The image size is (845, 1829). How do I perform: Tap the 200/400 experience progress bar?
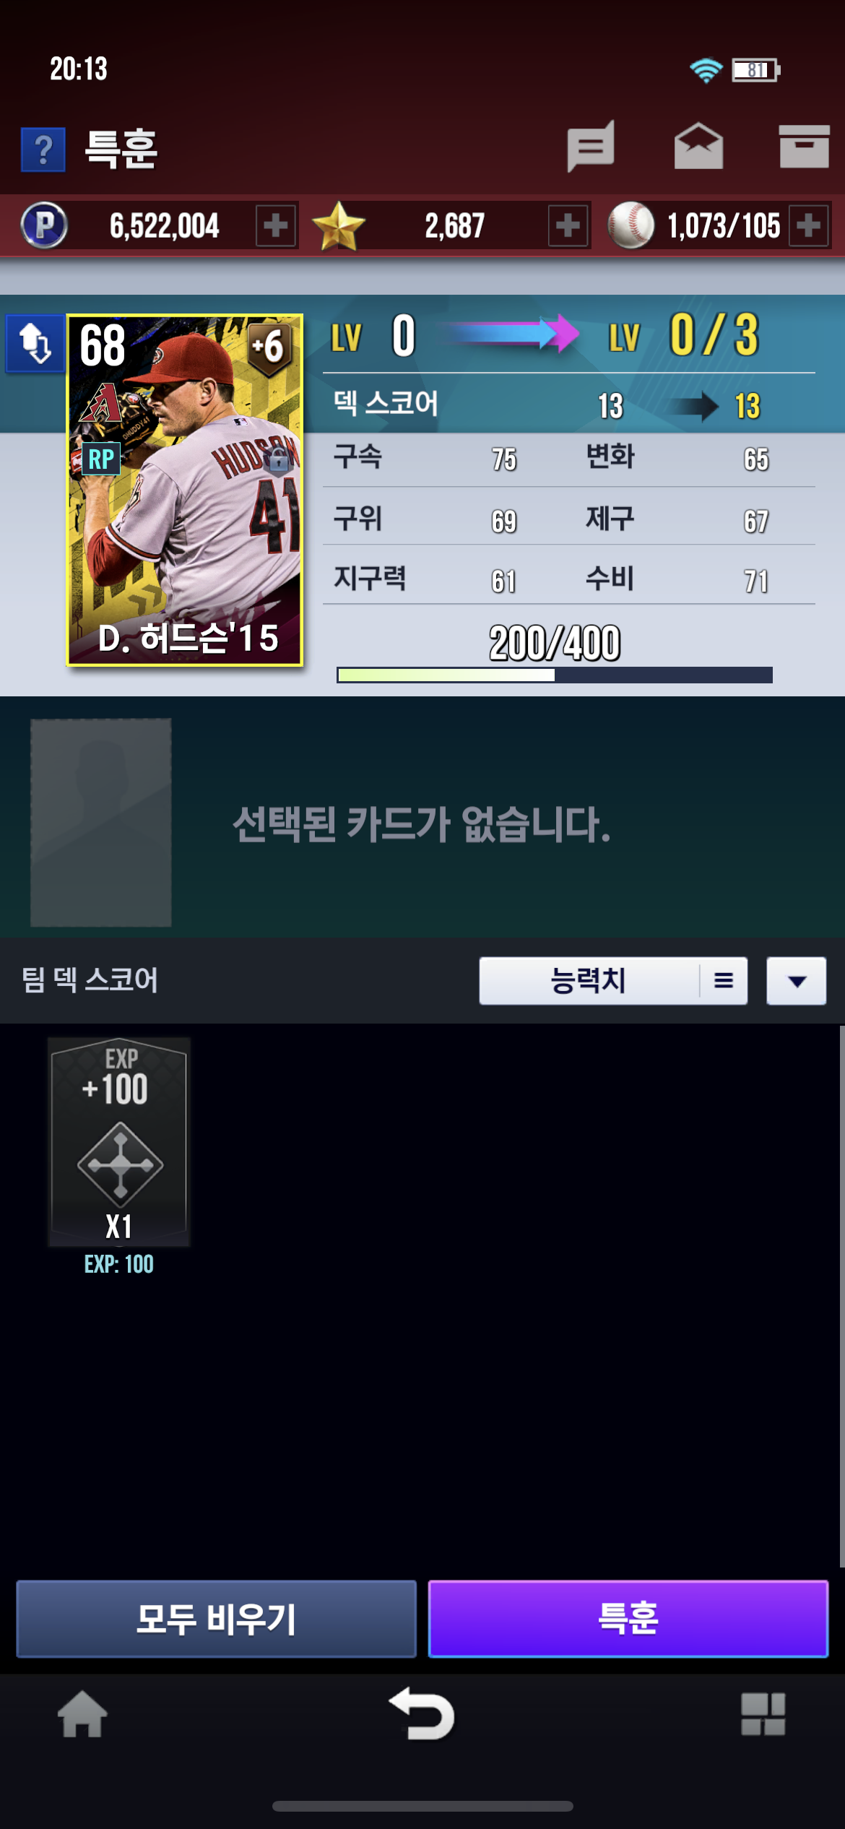point(555,675)
